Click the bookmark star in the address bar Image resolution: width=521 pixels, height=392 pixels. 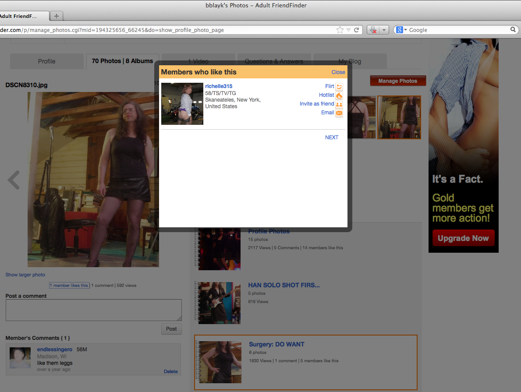coord(340,30)
